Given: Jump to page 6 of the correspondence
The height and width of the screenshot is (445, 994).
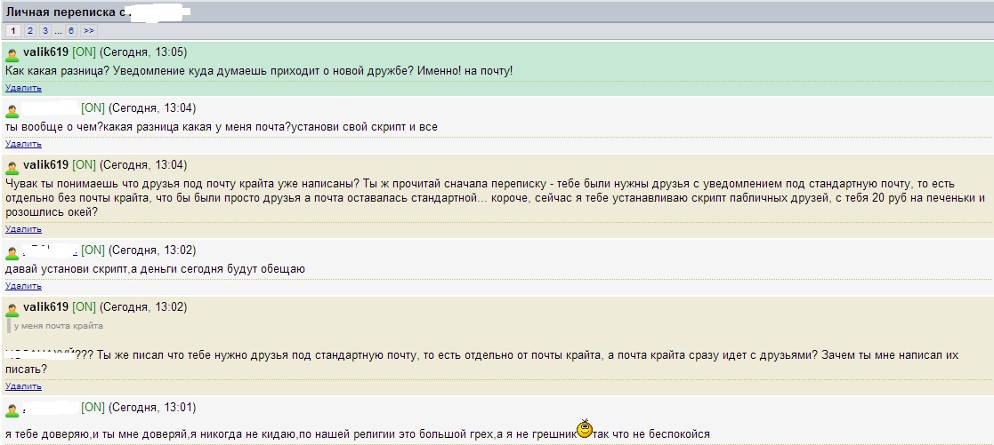Looking at the screenshot, I should pyautogui.click(x=70, y=31).
